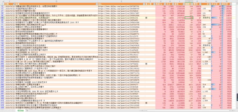This screenshot has width=238, height=112.
Task: Click the 热度 value 1738 in row 202
Action: coord(163,61)
